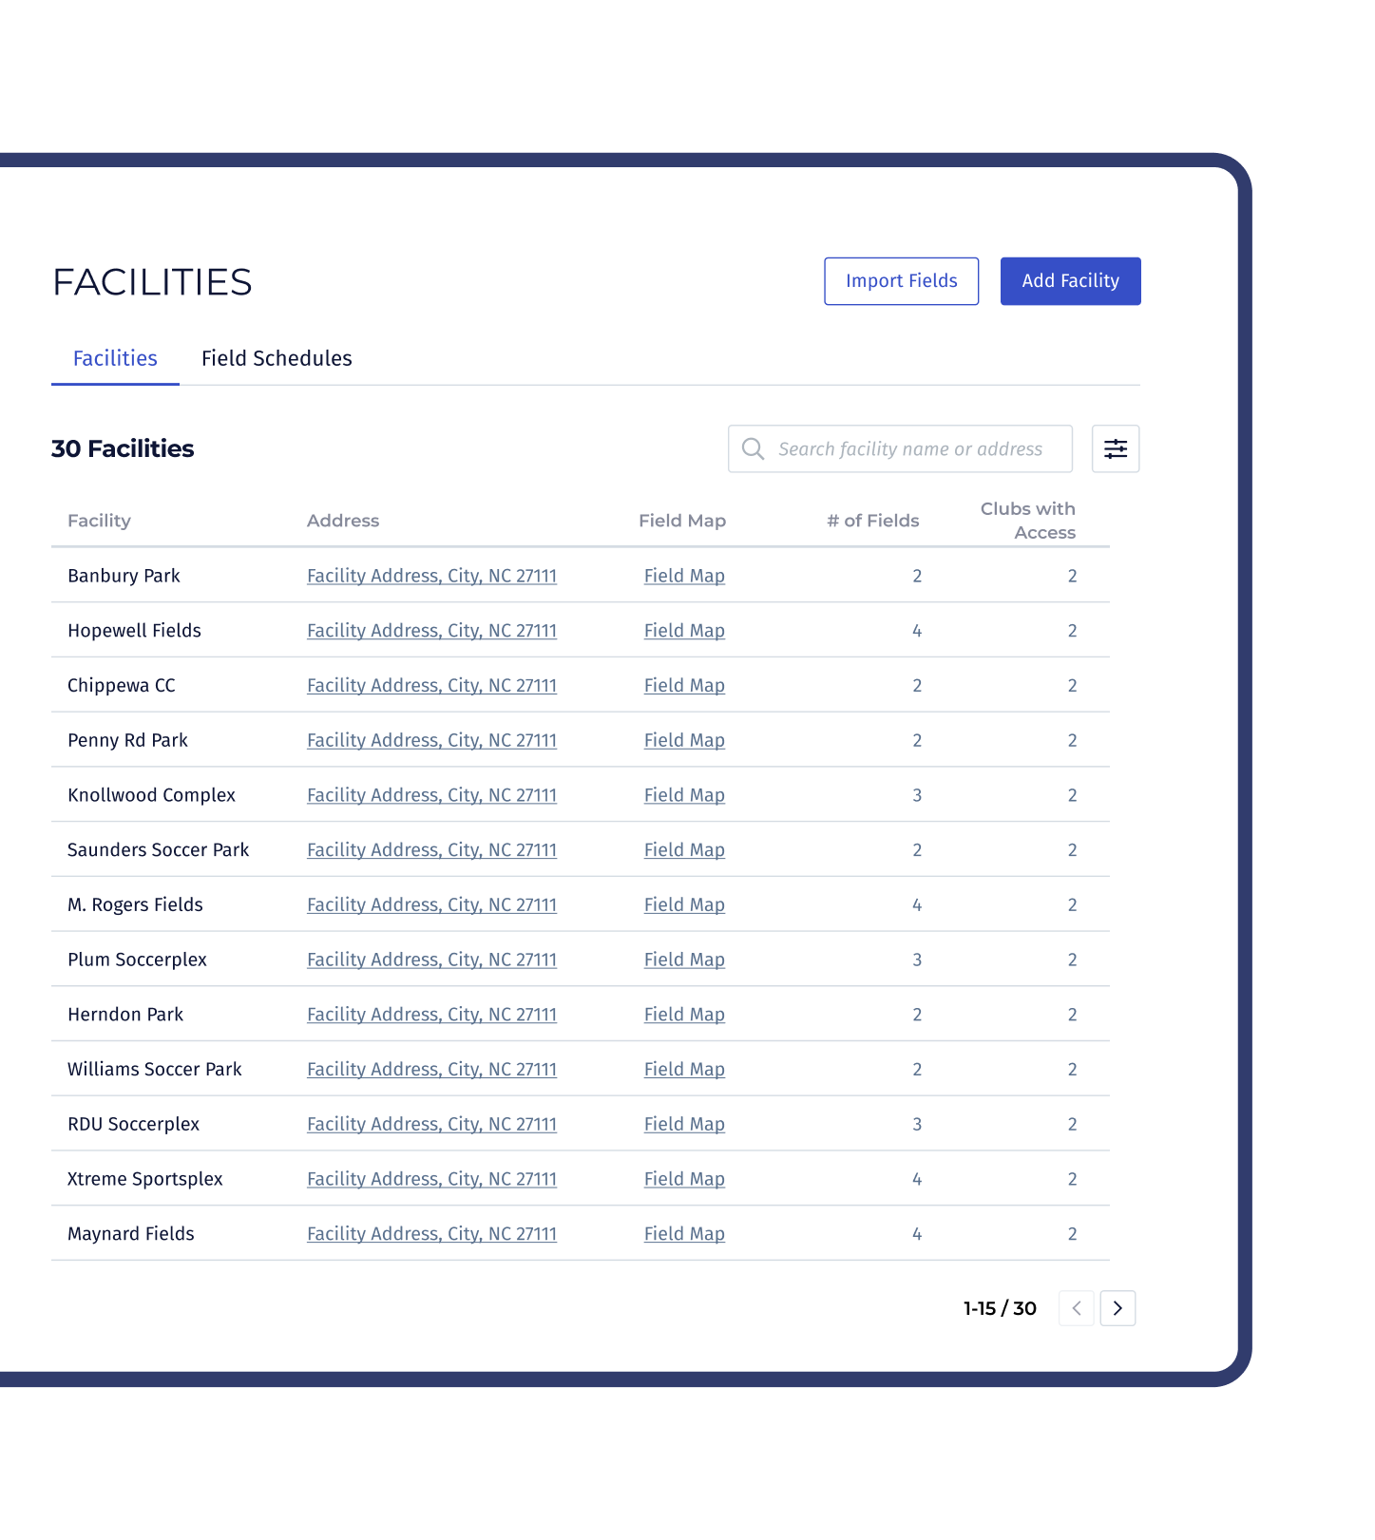
Task: Switch to the Facilities tab
Action: 115,358
